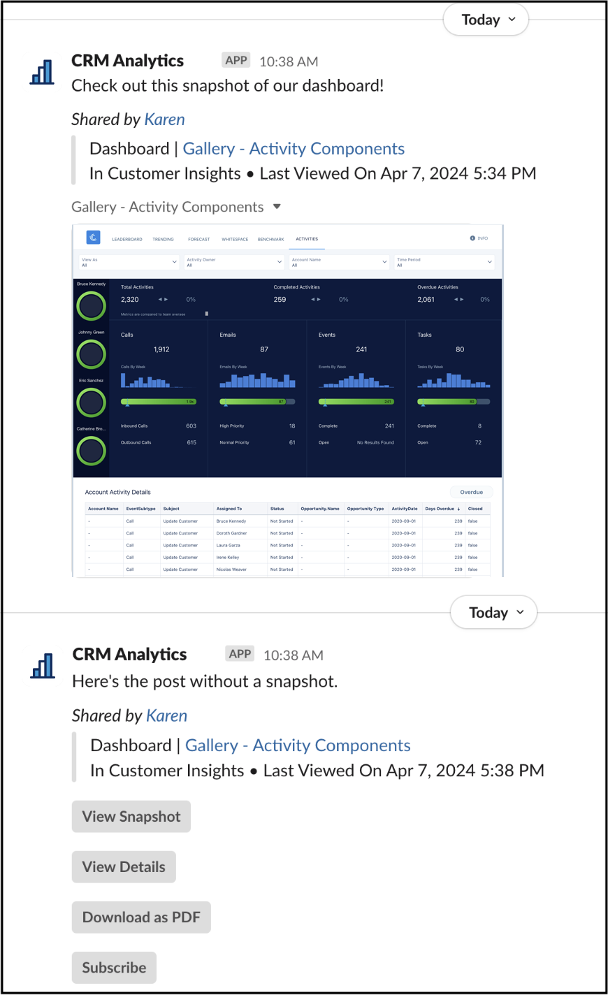The image size is (608, 995).
Task: Click the Calls green progress bar
Action: 159,402
